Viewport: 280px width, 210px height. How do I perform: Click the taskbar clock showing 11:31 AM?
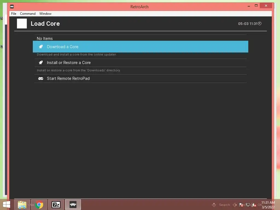[268, 205]
